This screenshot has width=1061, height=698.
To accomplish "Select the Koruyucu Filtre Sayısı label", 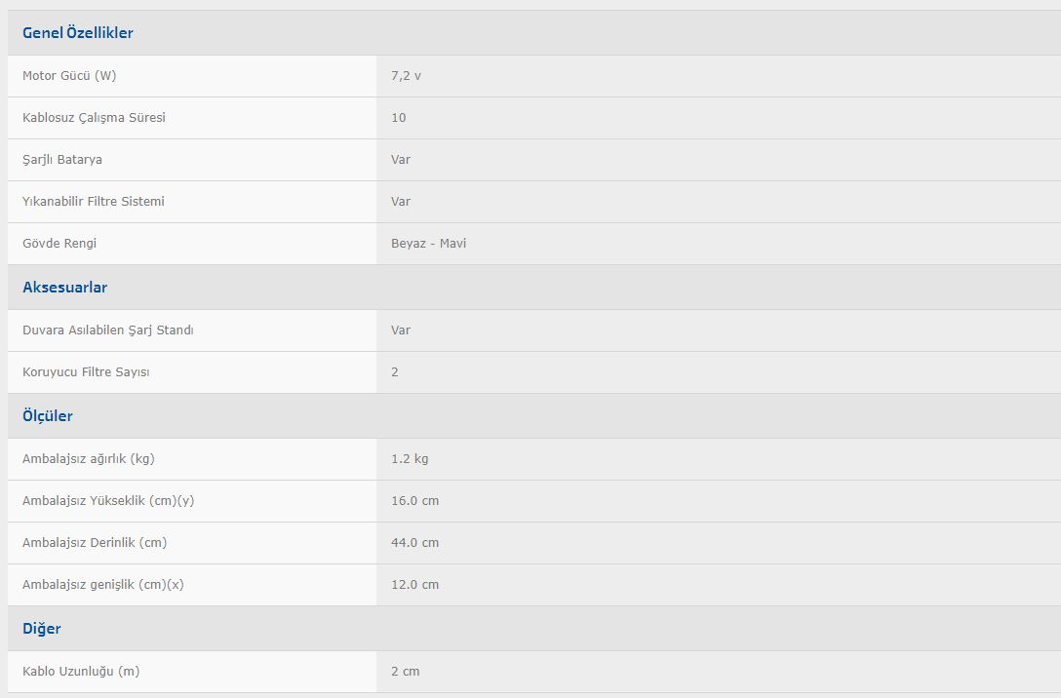I will pos(86,372).
